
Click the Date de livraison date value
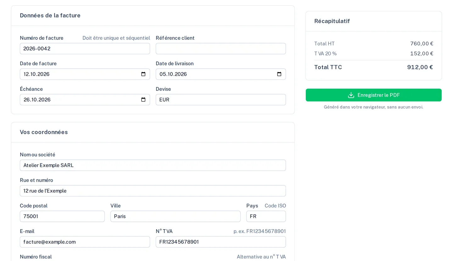pos(173,74)
